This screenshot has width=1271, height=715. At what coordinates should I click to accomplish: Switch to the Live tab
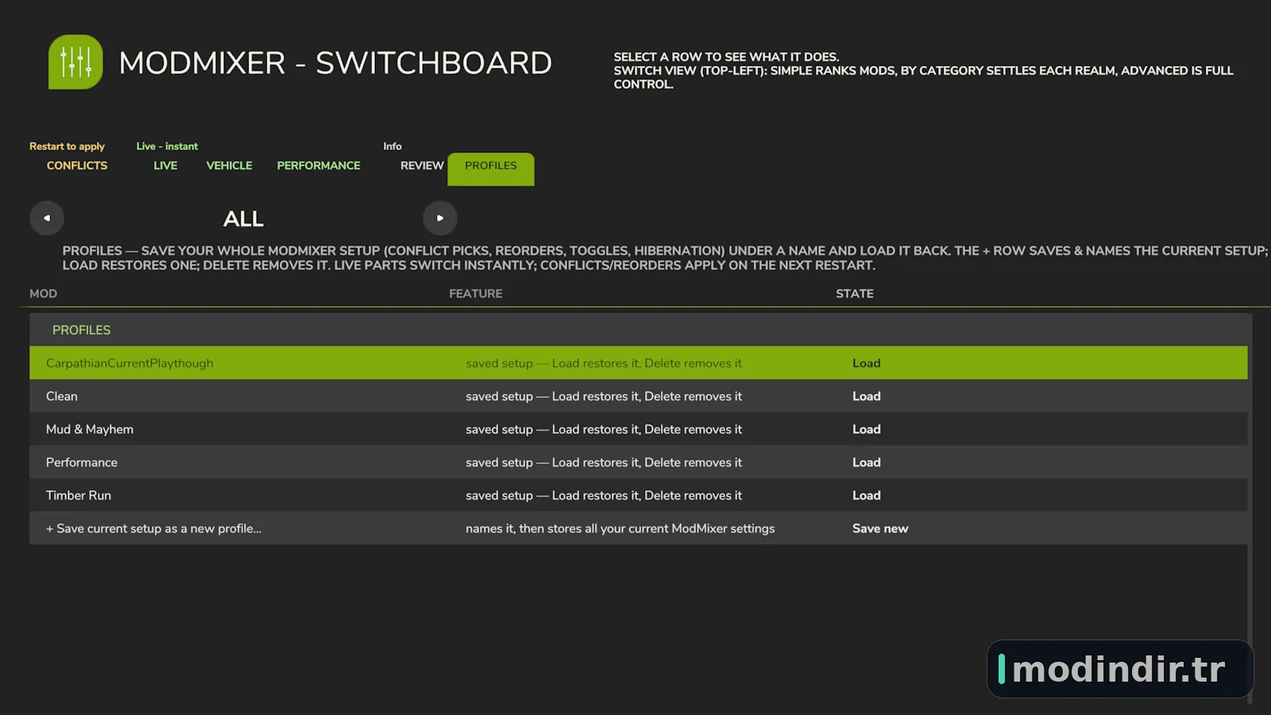tap(165, 165)
